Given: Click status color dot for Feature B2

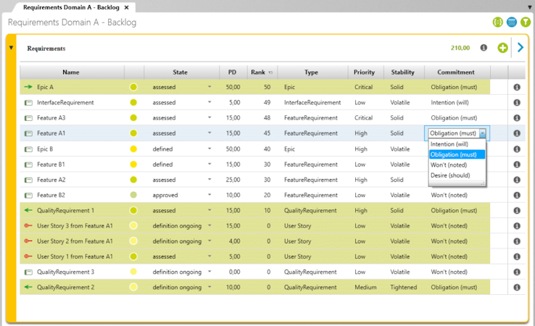Looking at the screenshot, I should click(133, 195).
